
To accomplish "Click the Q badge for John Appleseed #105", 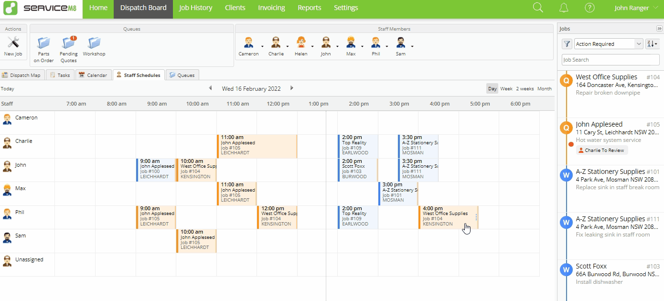I will tap(566, 128).
